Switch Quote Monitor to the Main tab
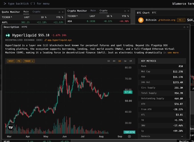 coord(26,12)
